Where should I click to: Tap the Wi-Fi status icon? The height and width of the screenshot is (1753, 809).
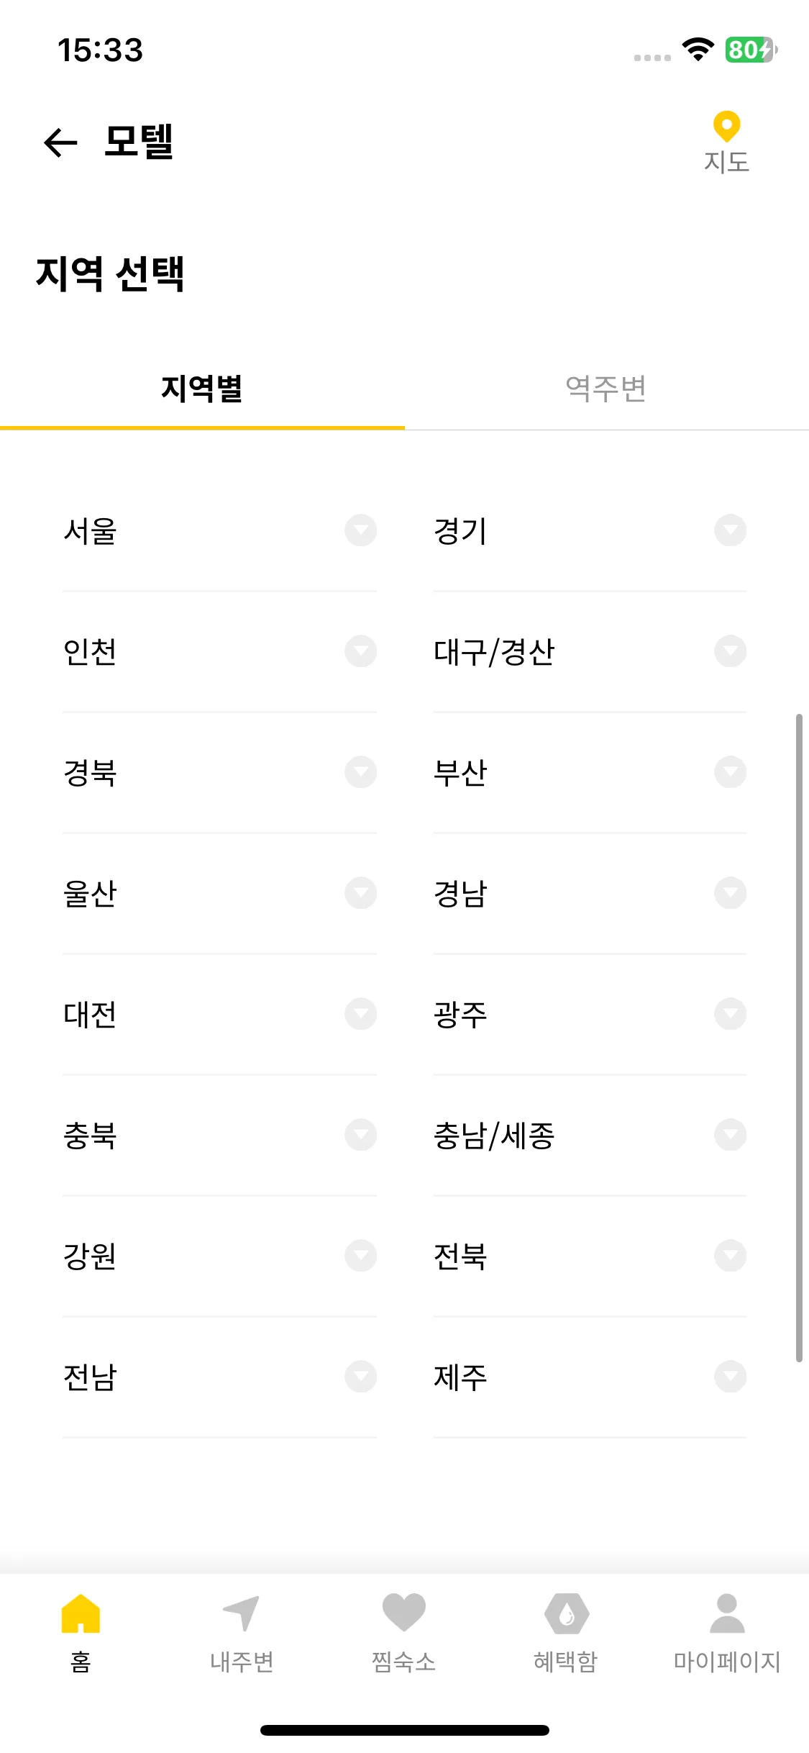coord(698,49)
